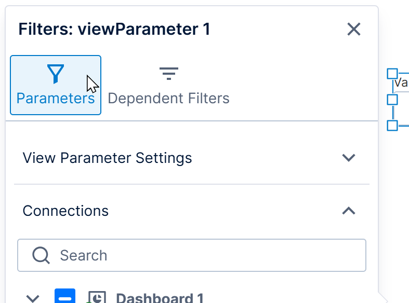Toggle the Dashboard 1 checkbox
The width and height of the screenshot is (409, 303).
(65, 296)
